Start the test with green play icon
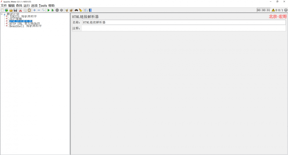 point(48,10)
